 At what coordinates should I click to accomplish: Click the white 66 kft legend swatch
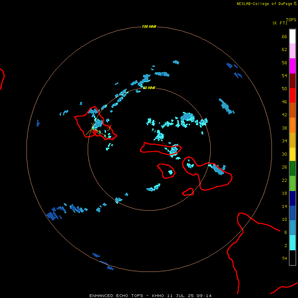(292, 36)
